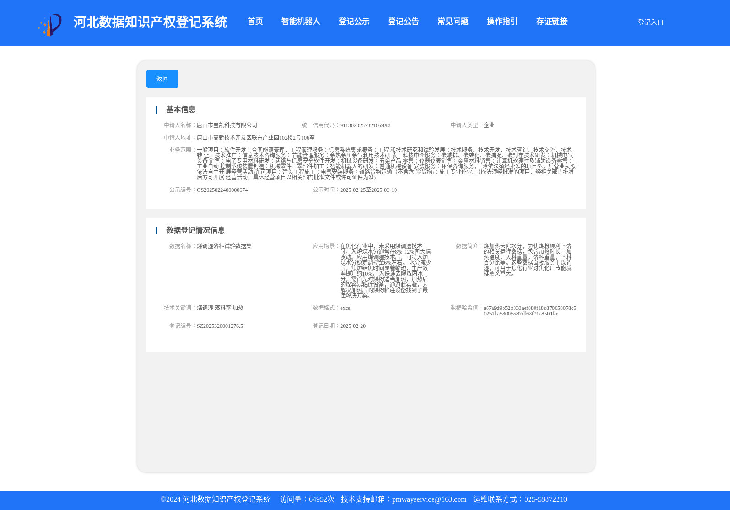The height and width of the screenshot is (510, 730).
Task: Click the 返回 button
Action: click(162, 79)
